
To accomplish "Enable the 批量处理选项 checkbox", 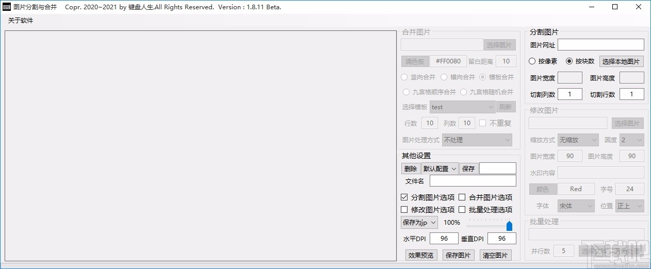I will 462,210.
